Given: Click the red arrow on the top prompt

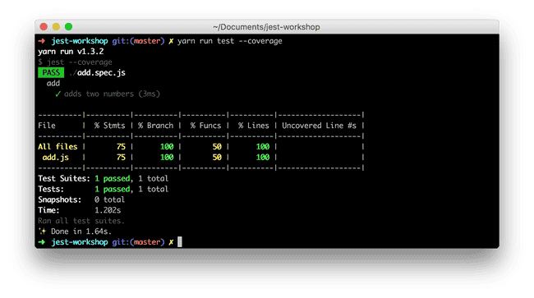Looking at the screenshot, I should click(42, 41).
